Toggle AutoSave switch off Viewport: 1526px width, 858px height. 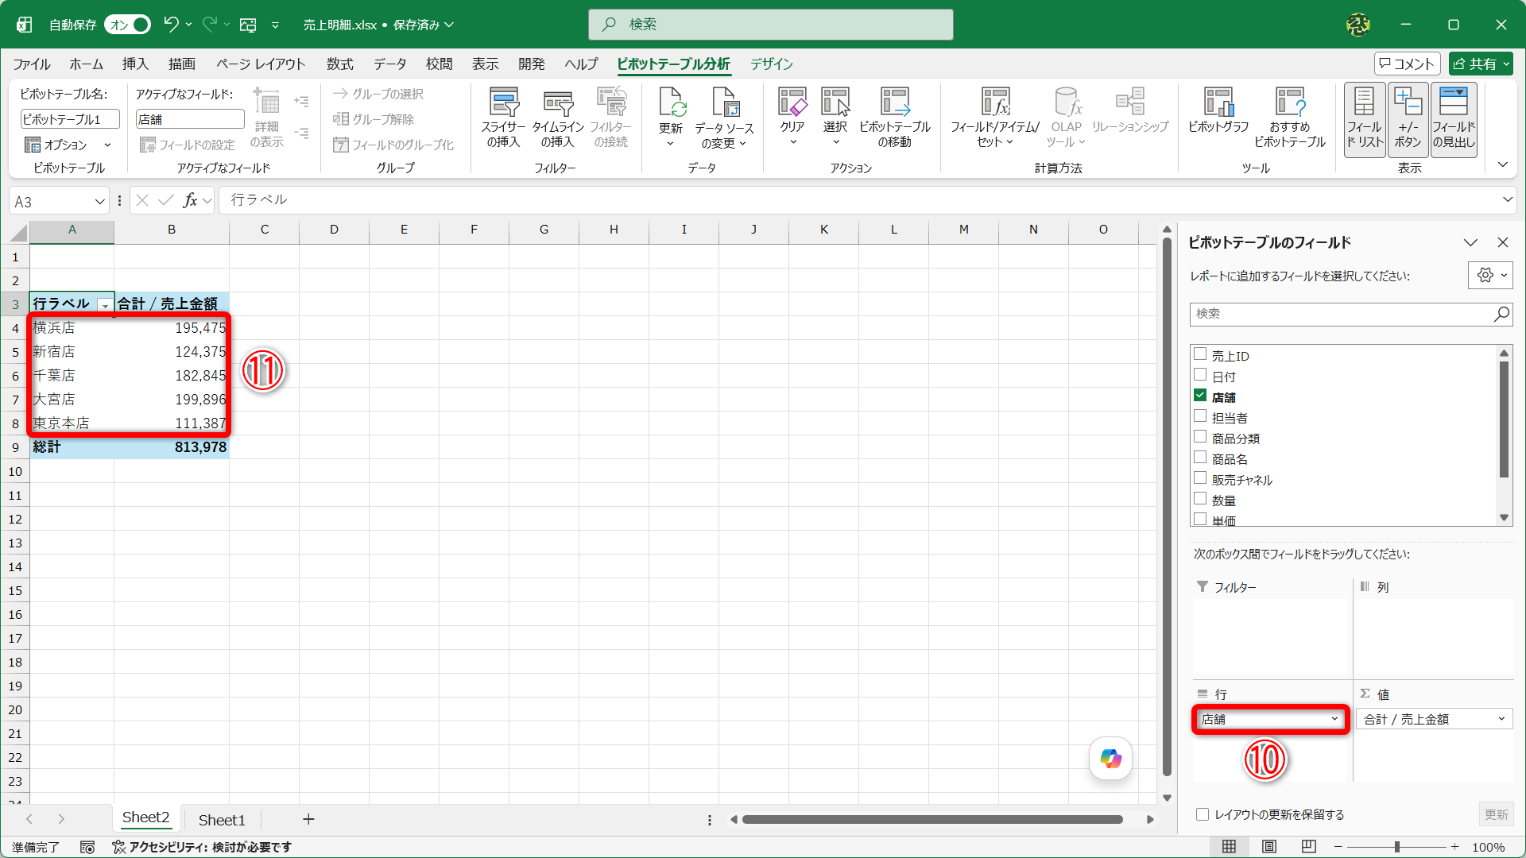tap(127, 25)
